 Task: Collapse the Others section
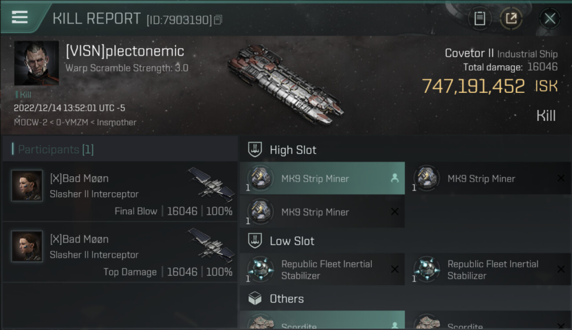286,299
